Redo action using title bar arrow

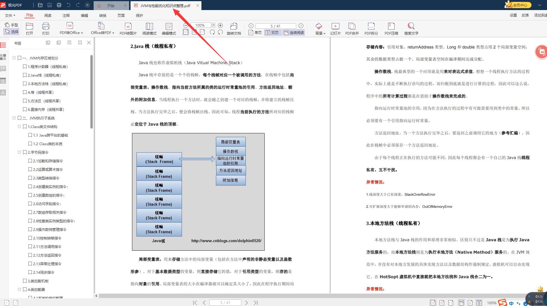[x=78, y=5]
